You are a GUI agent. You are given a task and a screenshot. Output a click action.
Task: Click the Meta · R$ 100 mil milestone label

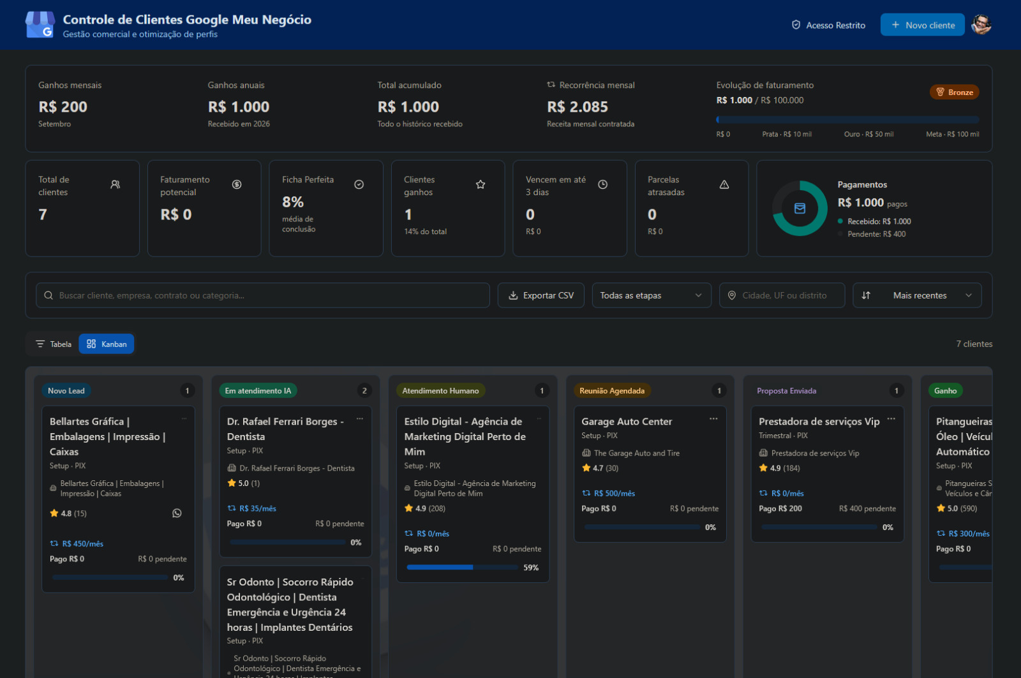[953, 135]
